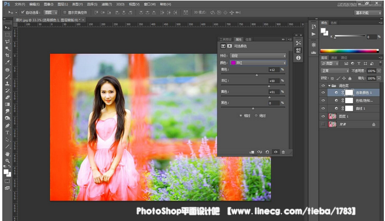Click the delete adjustment trash icon in Properties

pyautogui.click(x=283, y=152)
